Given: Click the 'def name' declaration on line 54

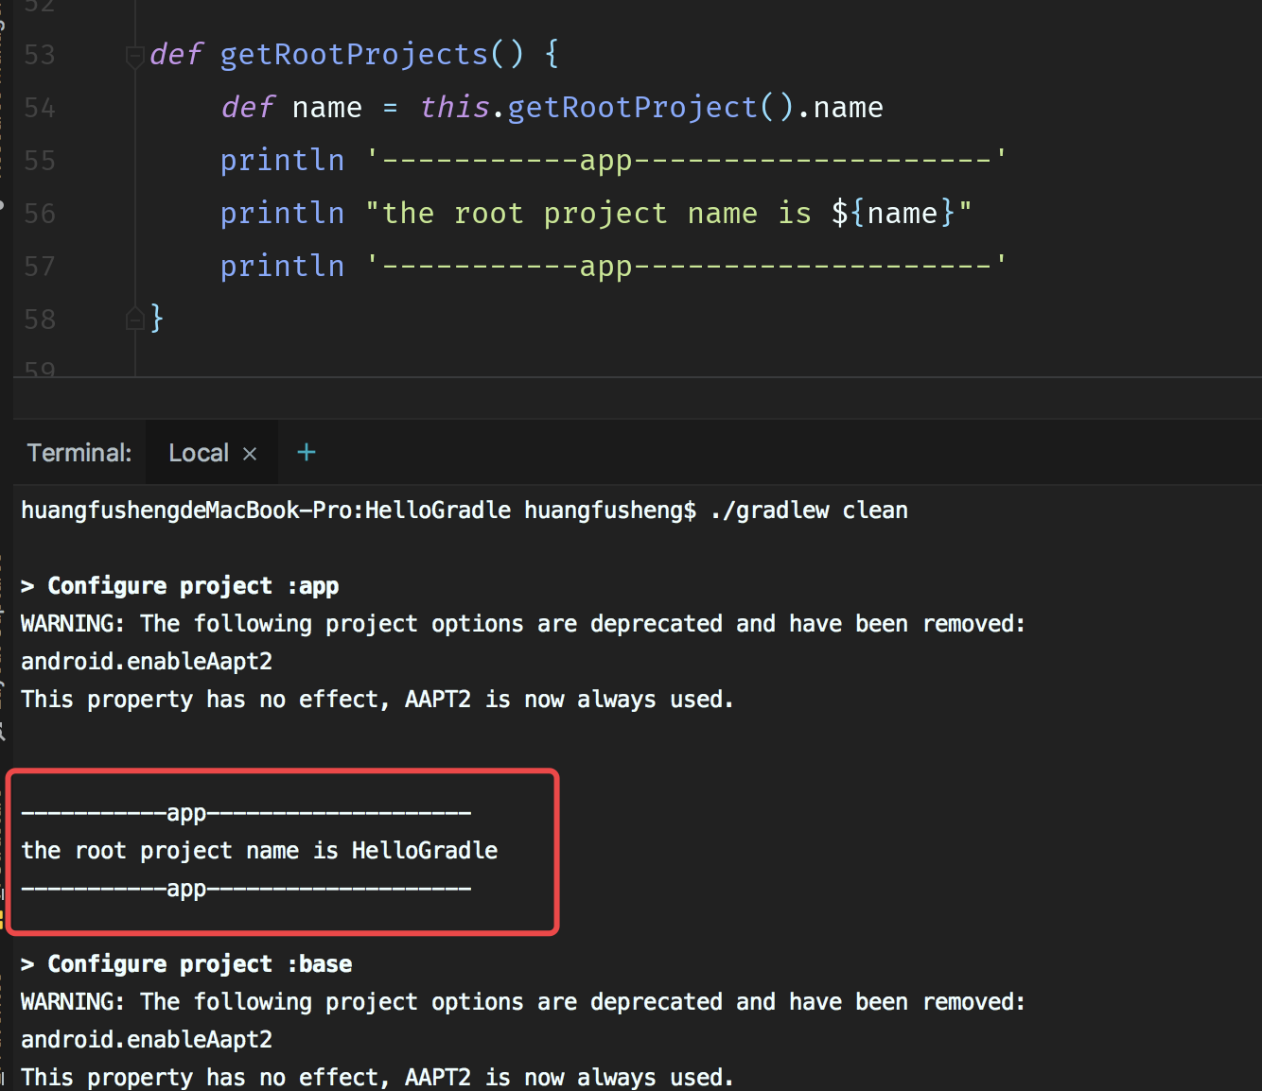Looking at the screenshot, I should tap(291, 108).
